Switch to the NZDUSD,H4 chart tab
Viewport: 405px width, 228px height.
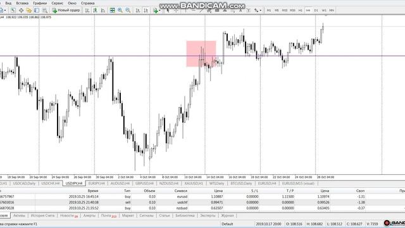pos(169,183)
